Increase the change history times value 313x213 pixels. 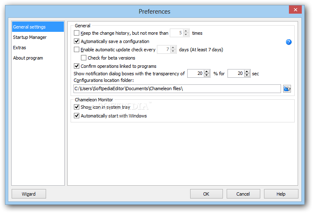coord(186,31)
